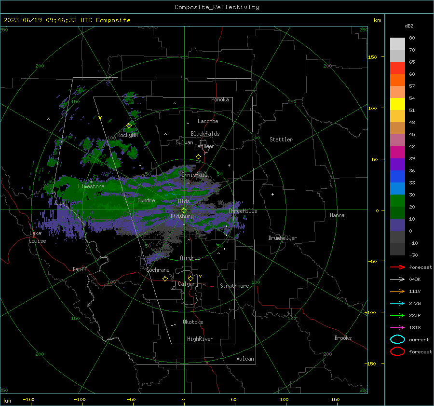Click the dBZ legend heading
This screenshot has height=406, width=434.
point(409,26)
